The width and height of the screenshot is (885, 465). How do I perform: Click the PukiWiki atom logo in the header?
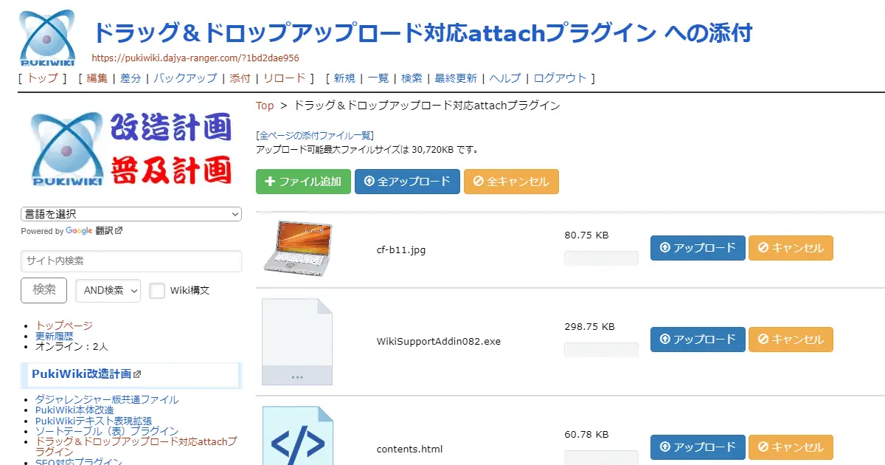pos(46,37)
